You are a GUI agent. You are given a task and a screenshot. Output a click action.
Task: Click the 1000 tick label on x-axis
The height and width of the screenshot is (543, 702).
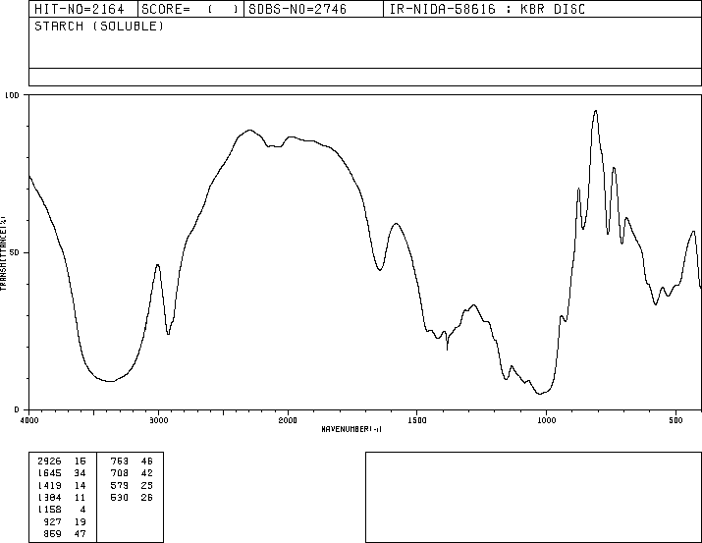[546, 420]
